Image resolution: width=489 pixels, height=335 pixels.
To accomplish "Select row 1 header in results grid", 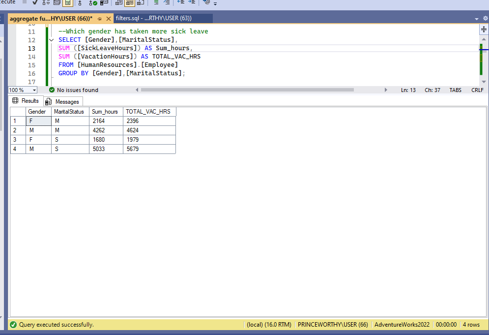I will pos(18,121).
